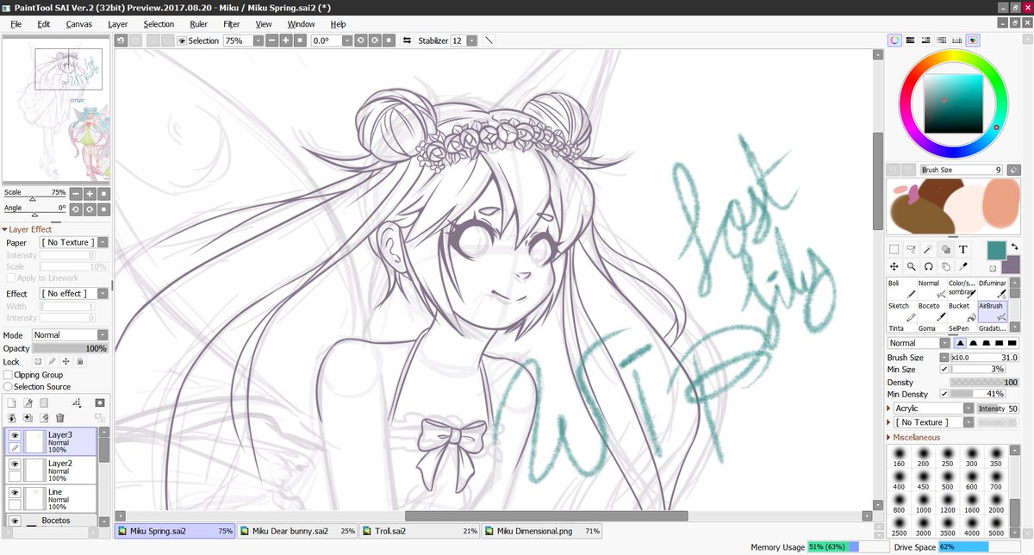Click the zoom in plus button in toolbar
This screenshot has height=555, width=1034.
tap(286, 41)
